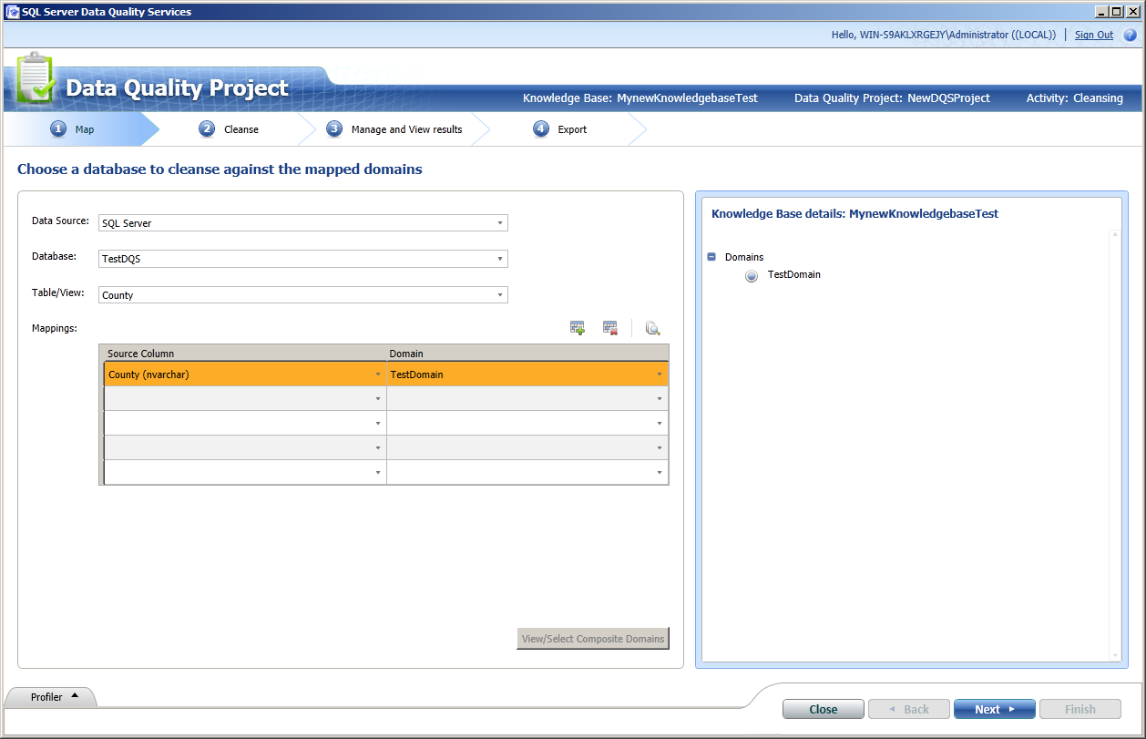Viewport: 1146px width, 739px height.
Task: Open the Table/View dropdown showing County
Action: point(499,294)
